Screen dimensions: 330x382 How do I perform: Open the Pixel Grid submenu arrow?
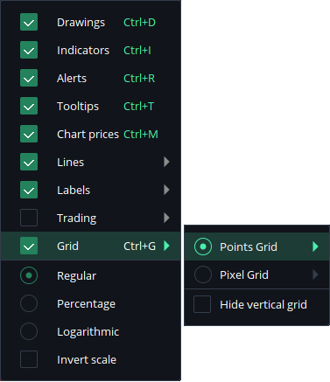315,274
